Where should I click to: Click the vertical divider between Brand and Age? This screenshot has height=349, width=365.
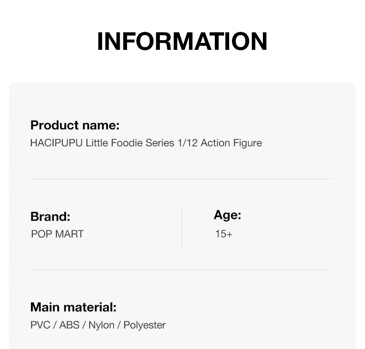point(182,226)
